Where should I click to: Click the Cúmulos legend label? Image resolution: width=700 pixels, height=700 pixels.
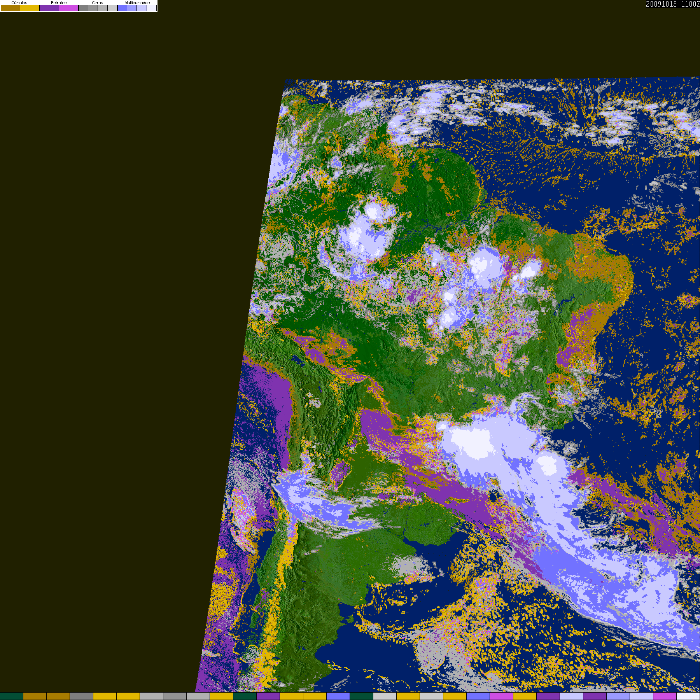[x=19, y=3]
